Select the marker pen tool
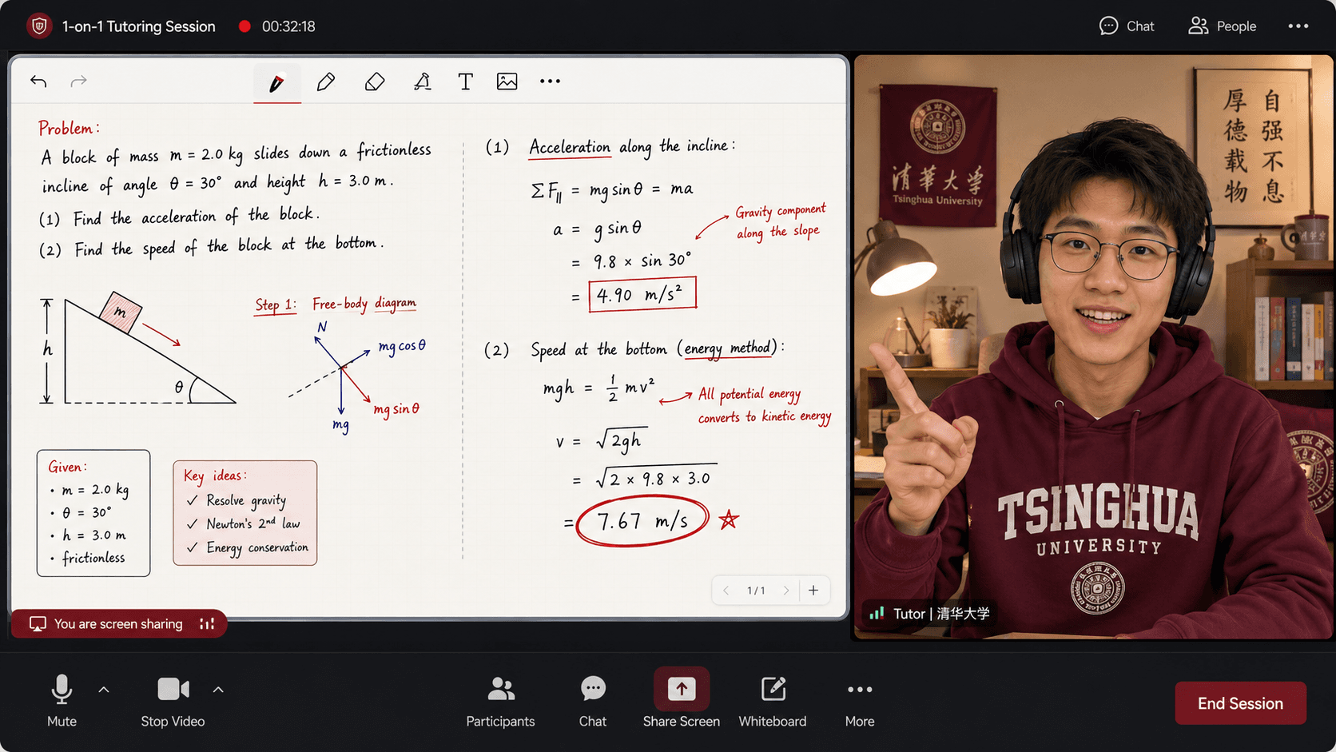This screenshot has width=1336, height=752. click(276, 82)
